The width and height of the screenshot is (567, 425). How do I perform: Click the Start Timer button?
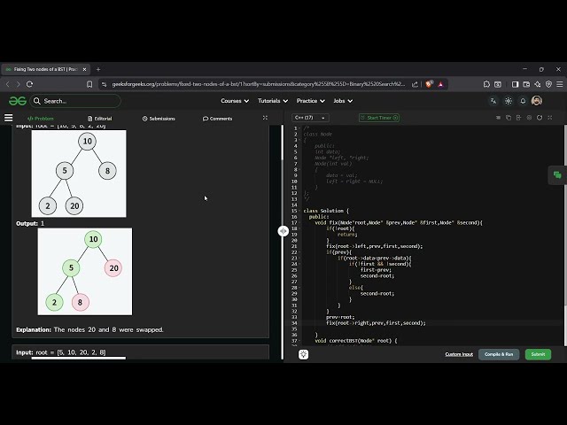(x=379, y=118)
